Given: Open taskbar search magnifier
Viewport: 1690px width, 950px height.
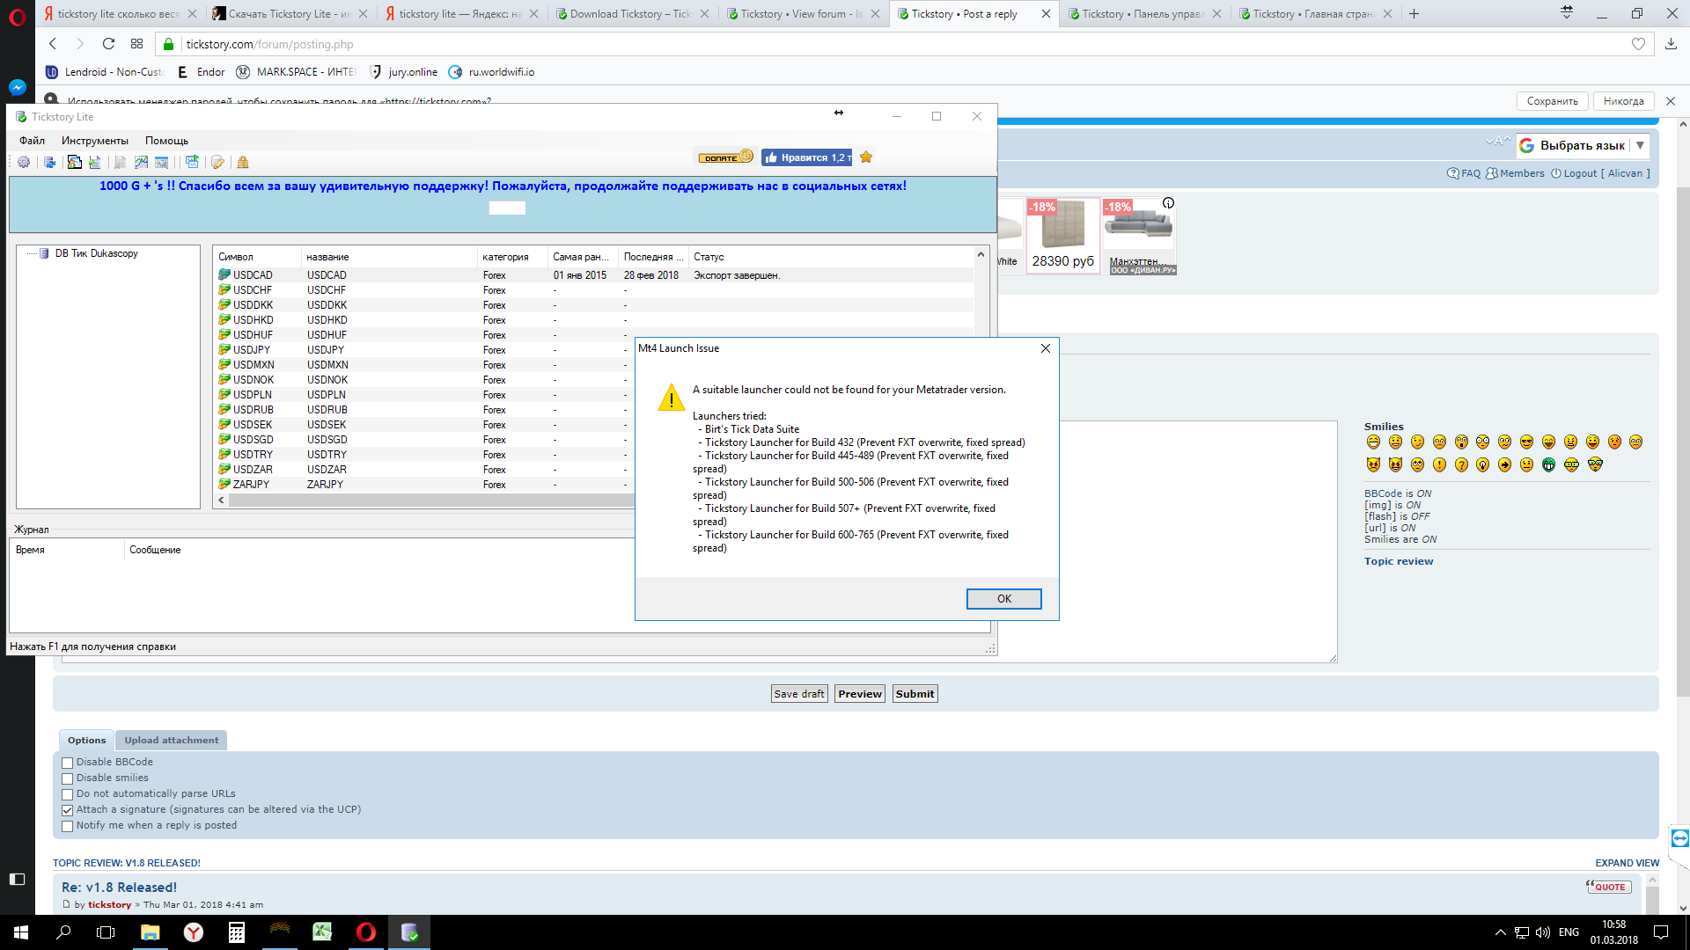Looking at the screenshot, I should [63, 932].
